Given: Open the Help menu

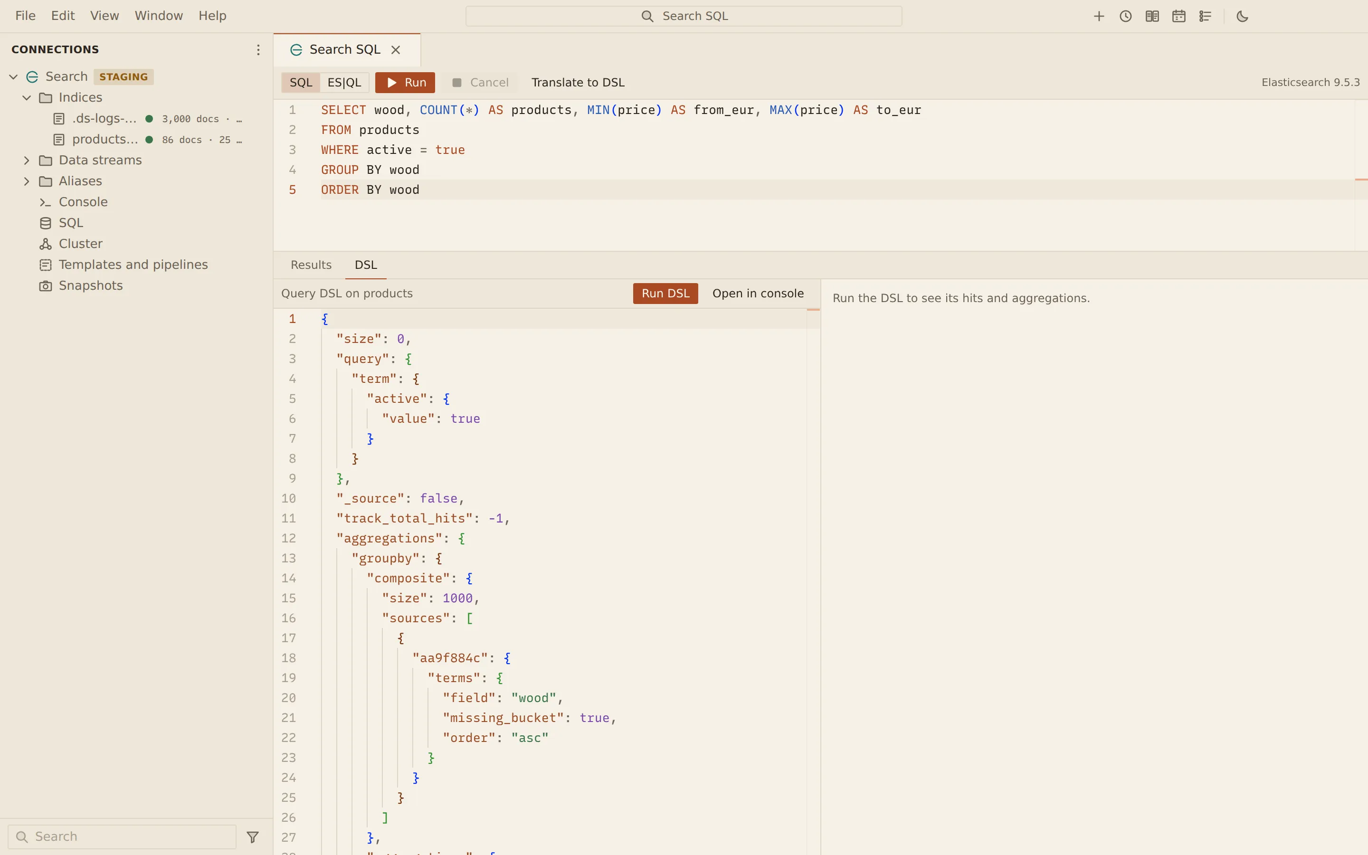Looking at the screenshot, I should click(212, 16).
